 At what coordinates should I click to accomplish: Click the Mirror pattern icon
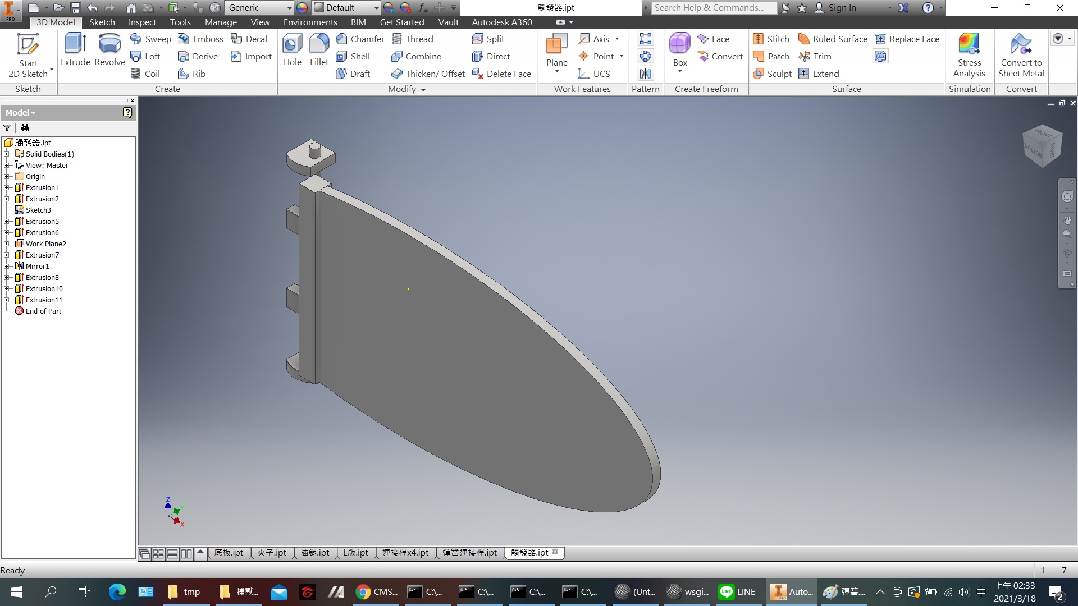(x=646, y=74)
